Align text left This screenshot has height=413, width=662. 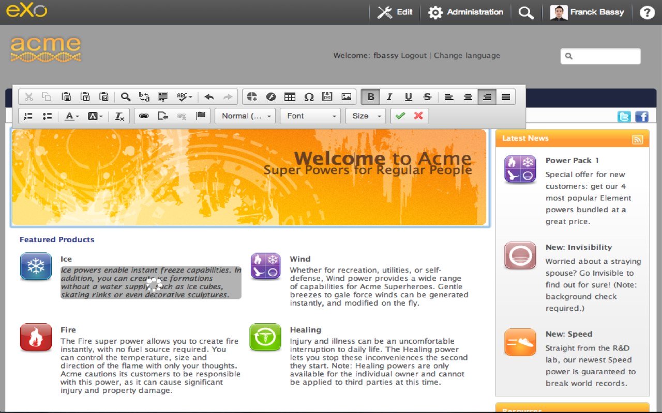click(449, 97)
